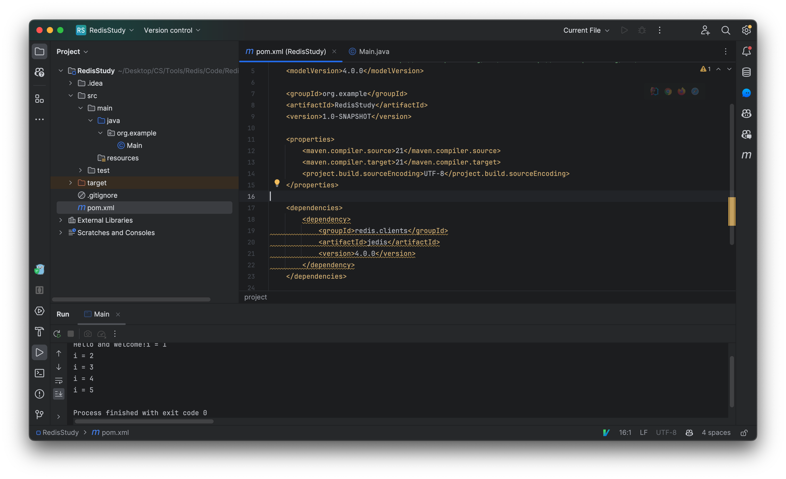
Task: Expand External Libraries node
Action: (61, 220)
